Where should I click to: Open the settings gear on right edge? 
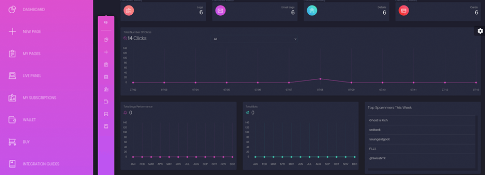(x=480, y=31)
